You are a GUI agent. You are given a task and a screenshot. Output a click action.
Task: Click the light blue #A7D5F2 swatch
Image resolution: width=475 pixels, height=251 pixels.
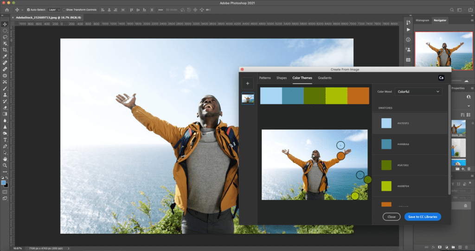pos(386,123)
